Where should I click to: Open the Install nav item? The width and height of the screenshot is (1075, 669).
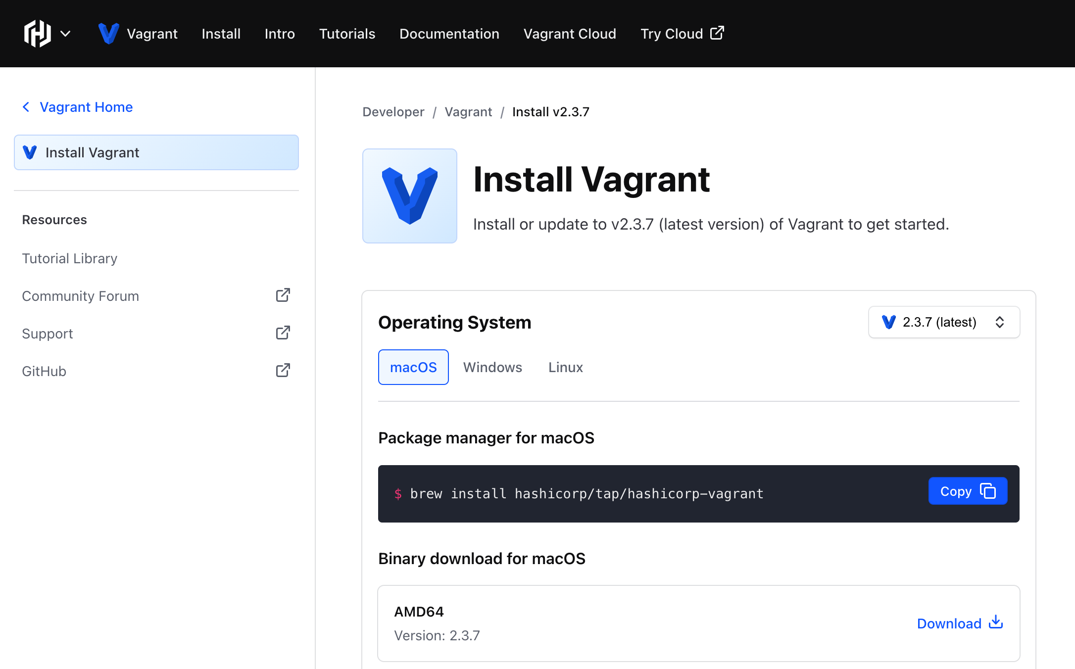(221, 34)
